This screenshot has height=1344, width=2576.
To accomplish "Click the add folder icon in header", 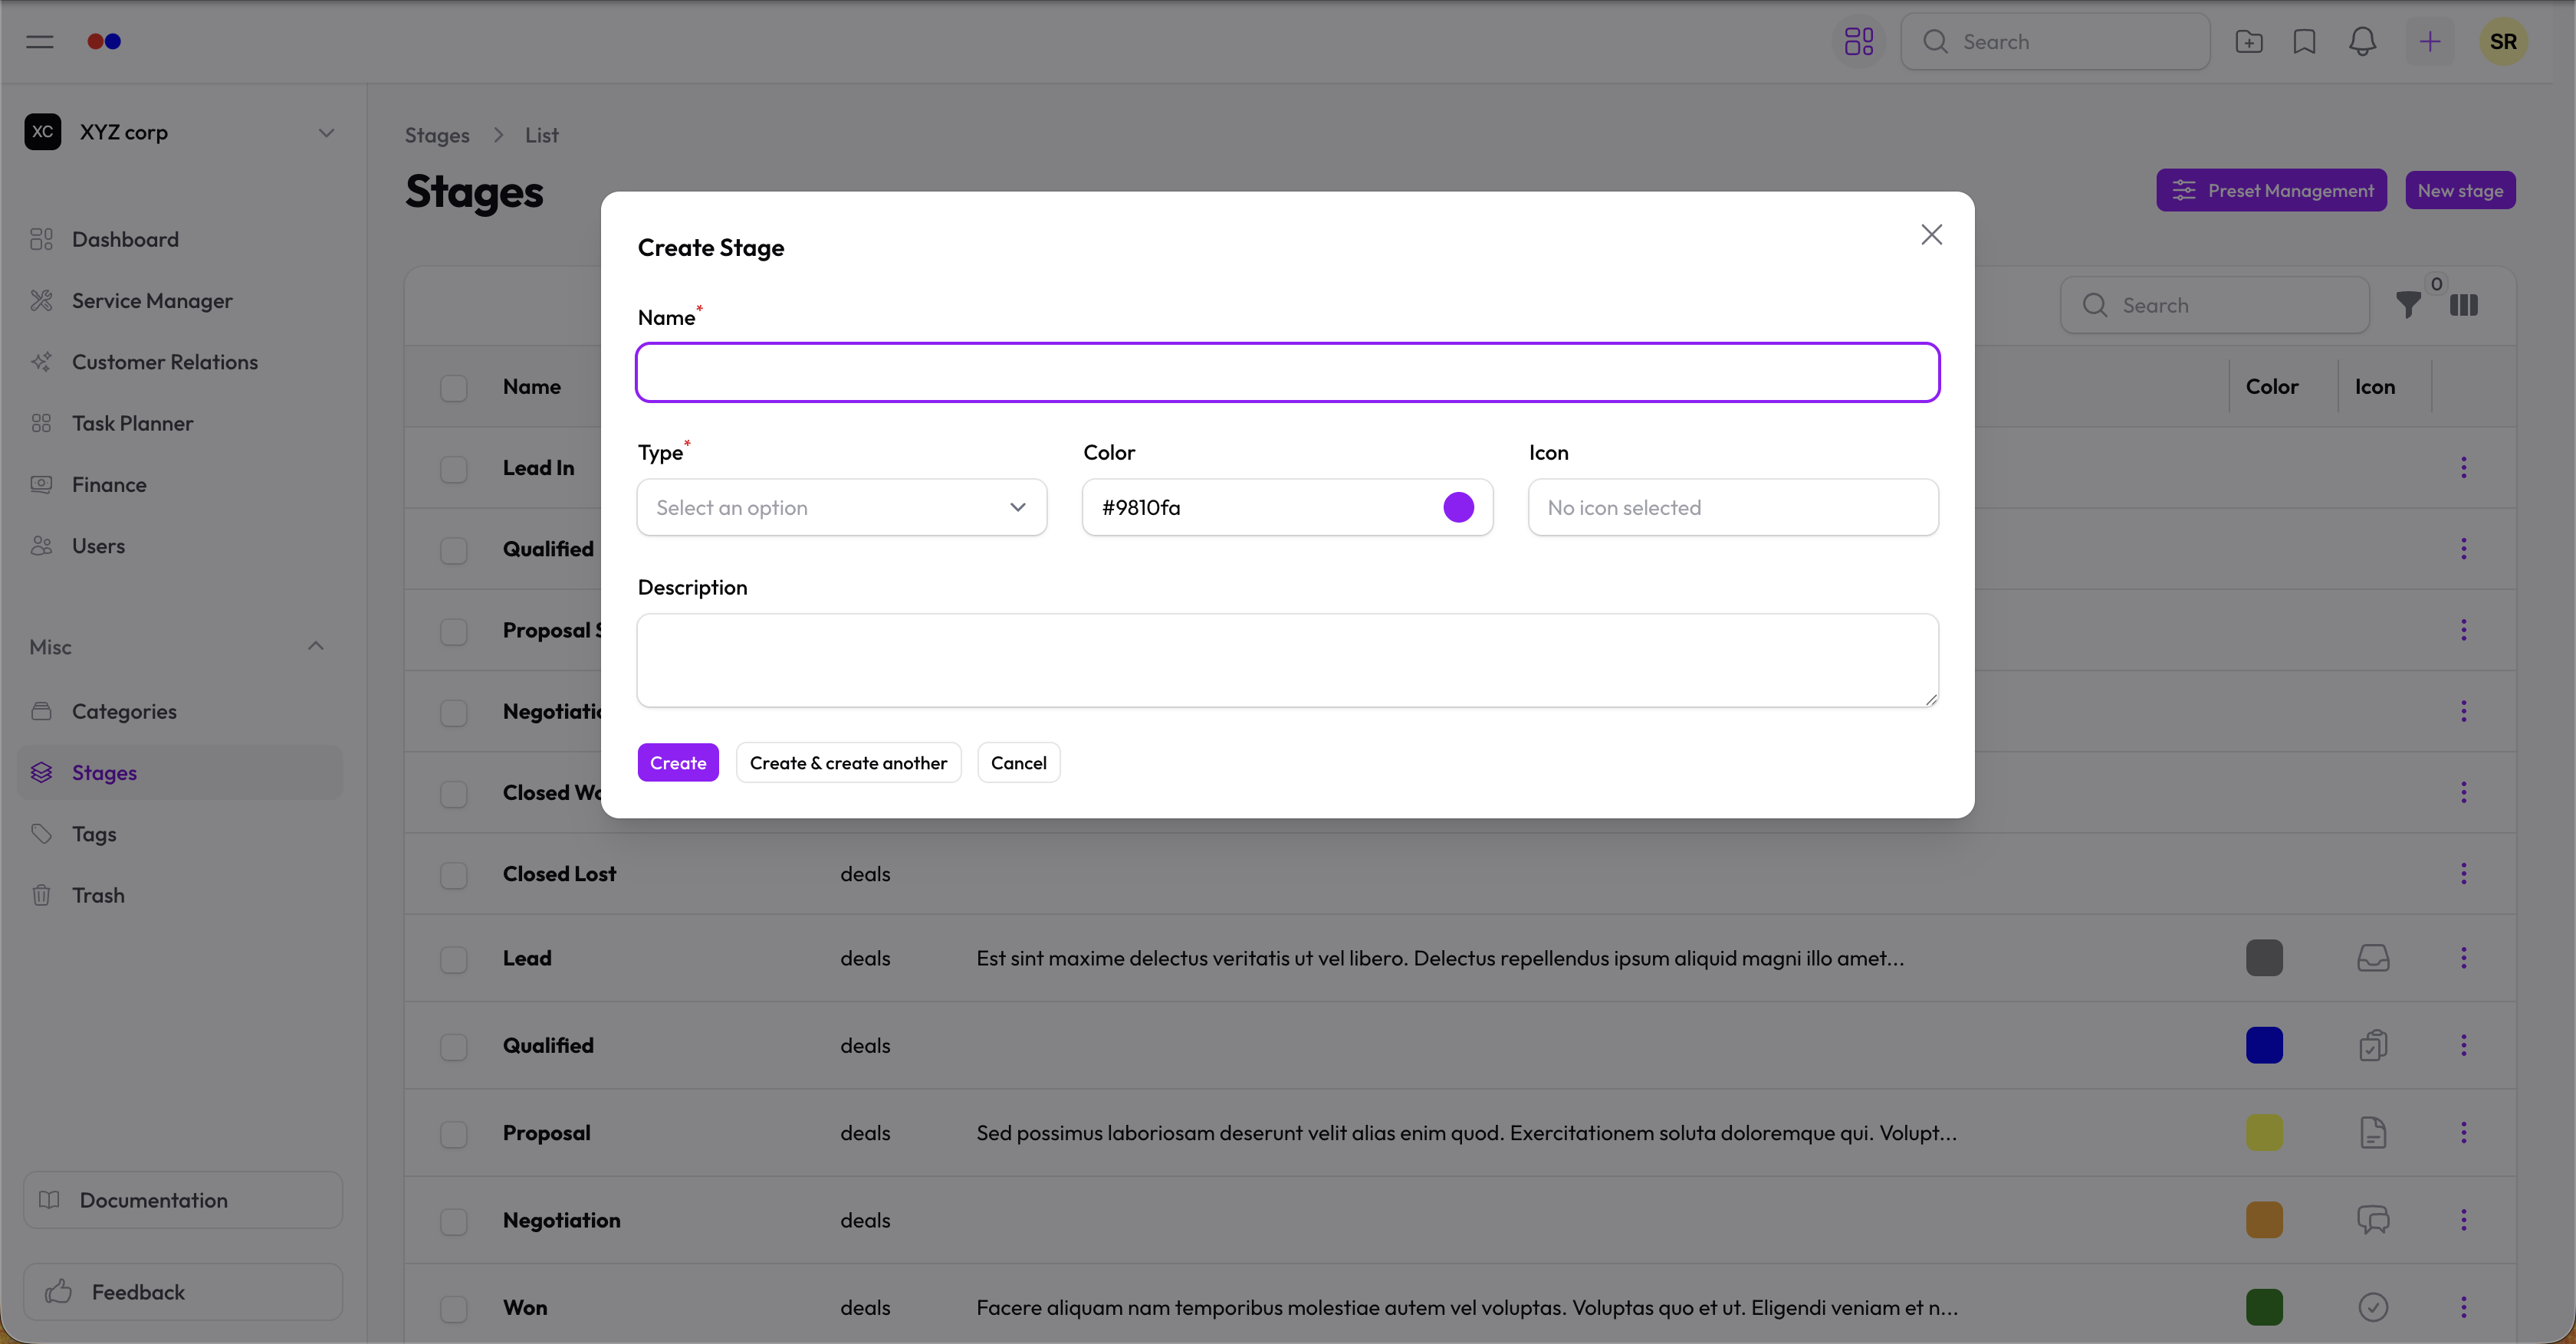I will (x=2249, y=41).
